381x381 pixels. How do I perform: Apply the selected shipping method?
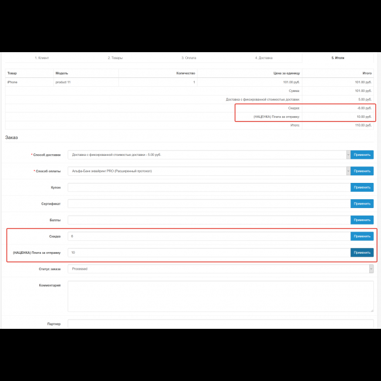pyautogui.click(x=362, y=155)
